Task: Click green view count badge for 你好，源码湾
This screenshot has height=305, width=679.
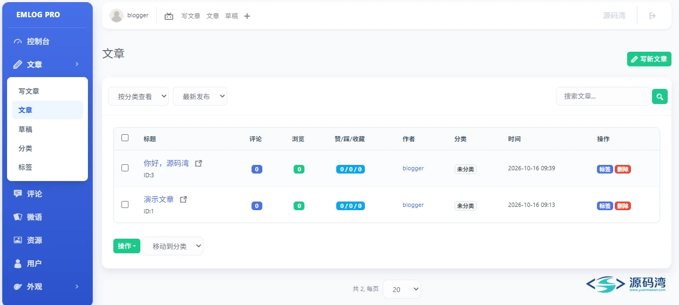Action: [299, 169]
